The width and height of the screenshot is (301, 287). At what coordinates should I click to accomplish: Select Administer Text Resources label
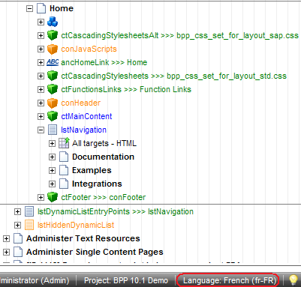pyautogui.click(x=83, y=239)
